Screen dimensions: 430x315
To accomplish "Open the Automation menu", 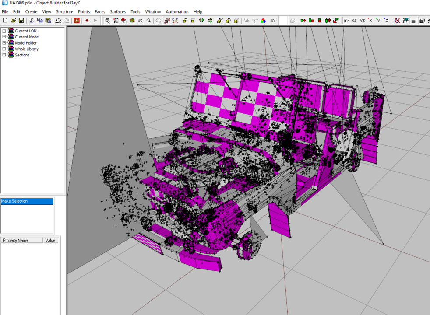I will [x=177, y=12].
